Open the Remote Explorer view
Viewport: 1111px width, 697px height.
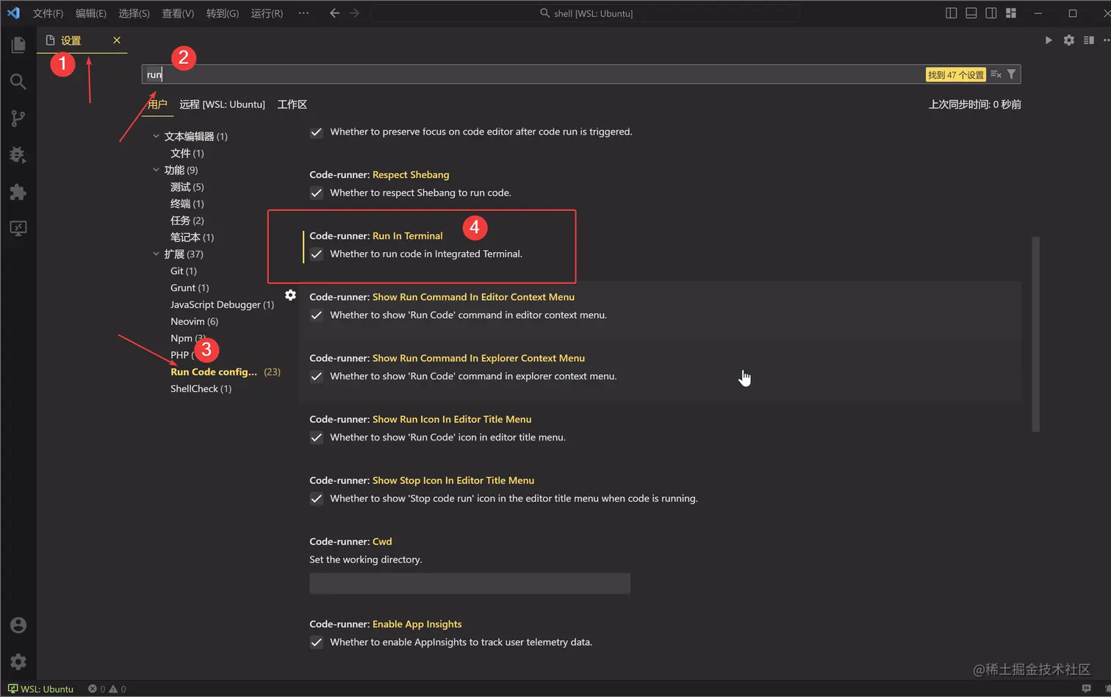(18, 229)
